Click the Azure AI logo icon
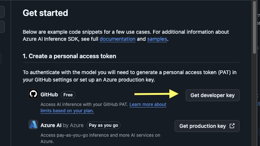This screenshot has width=260, height=146. 33,125
